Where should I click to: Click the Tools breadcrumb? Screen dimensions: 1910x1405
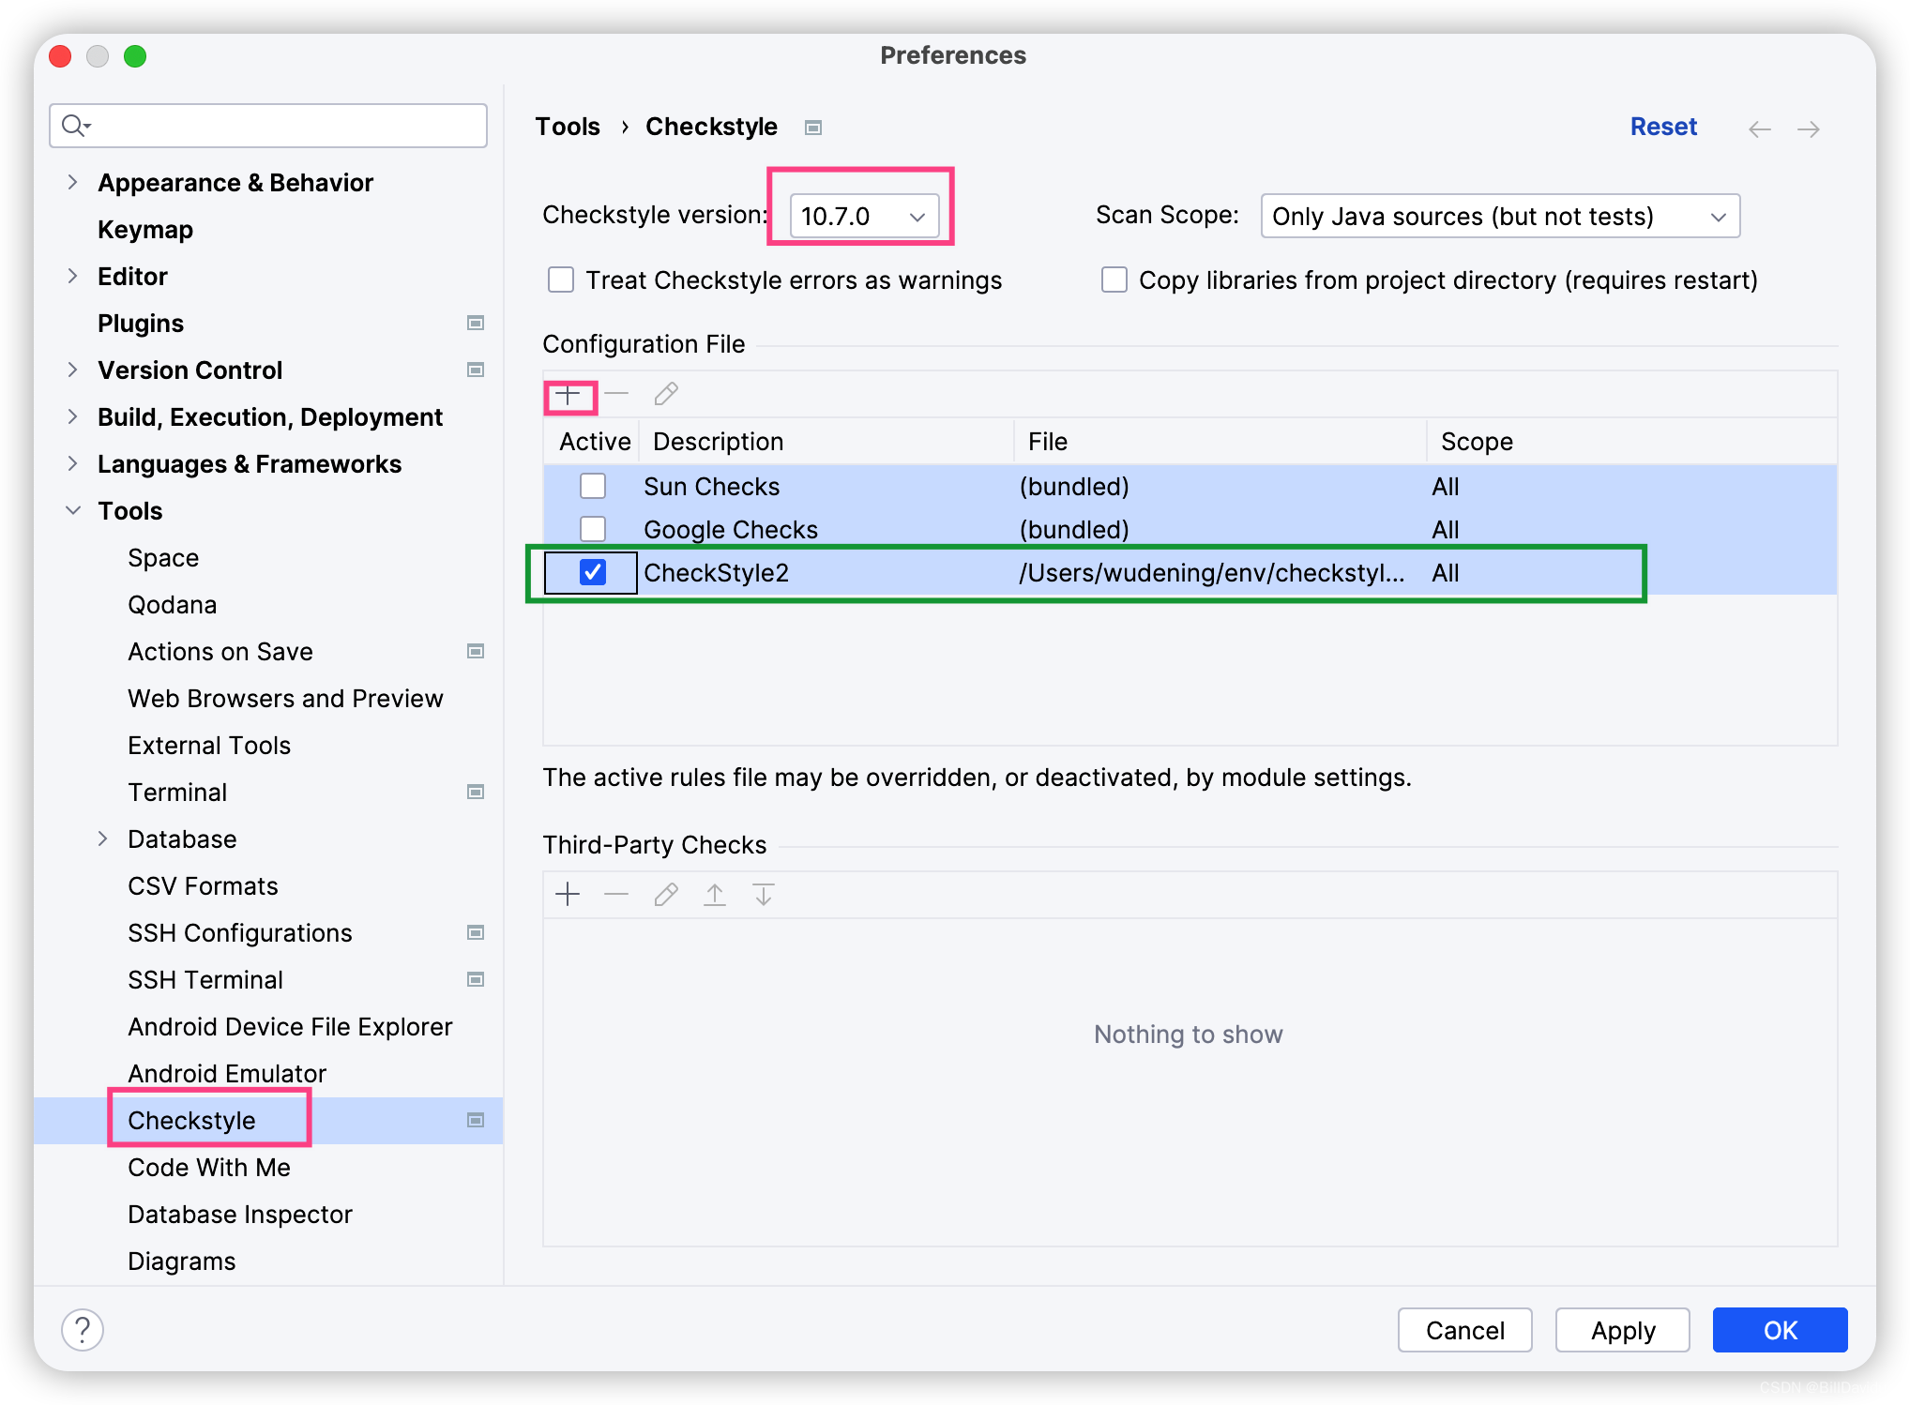click(x=568, y=128)
